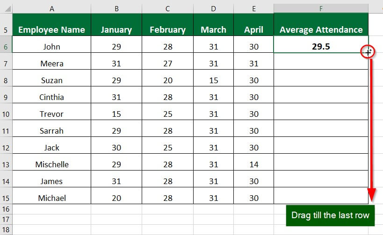Select the Average Attendance header cell
This screenshot has height=235, width=383.
click(x=321, y=29)
